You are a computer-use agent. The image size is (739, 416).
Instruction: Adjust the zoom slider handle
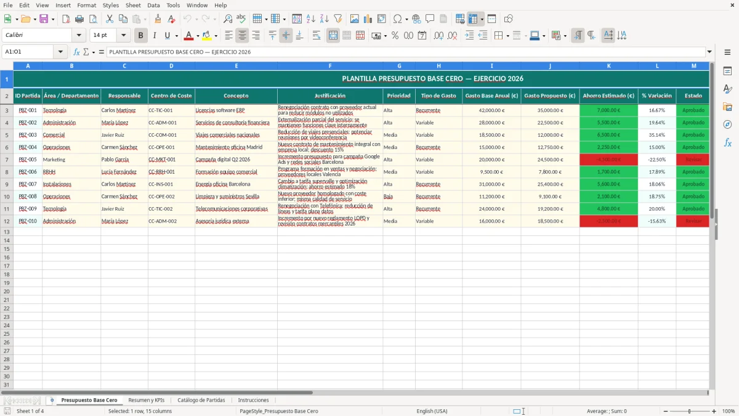coord(689,411)
